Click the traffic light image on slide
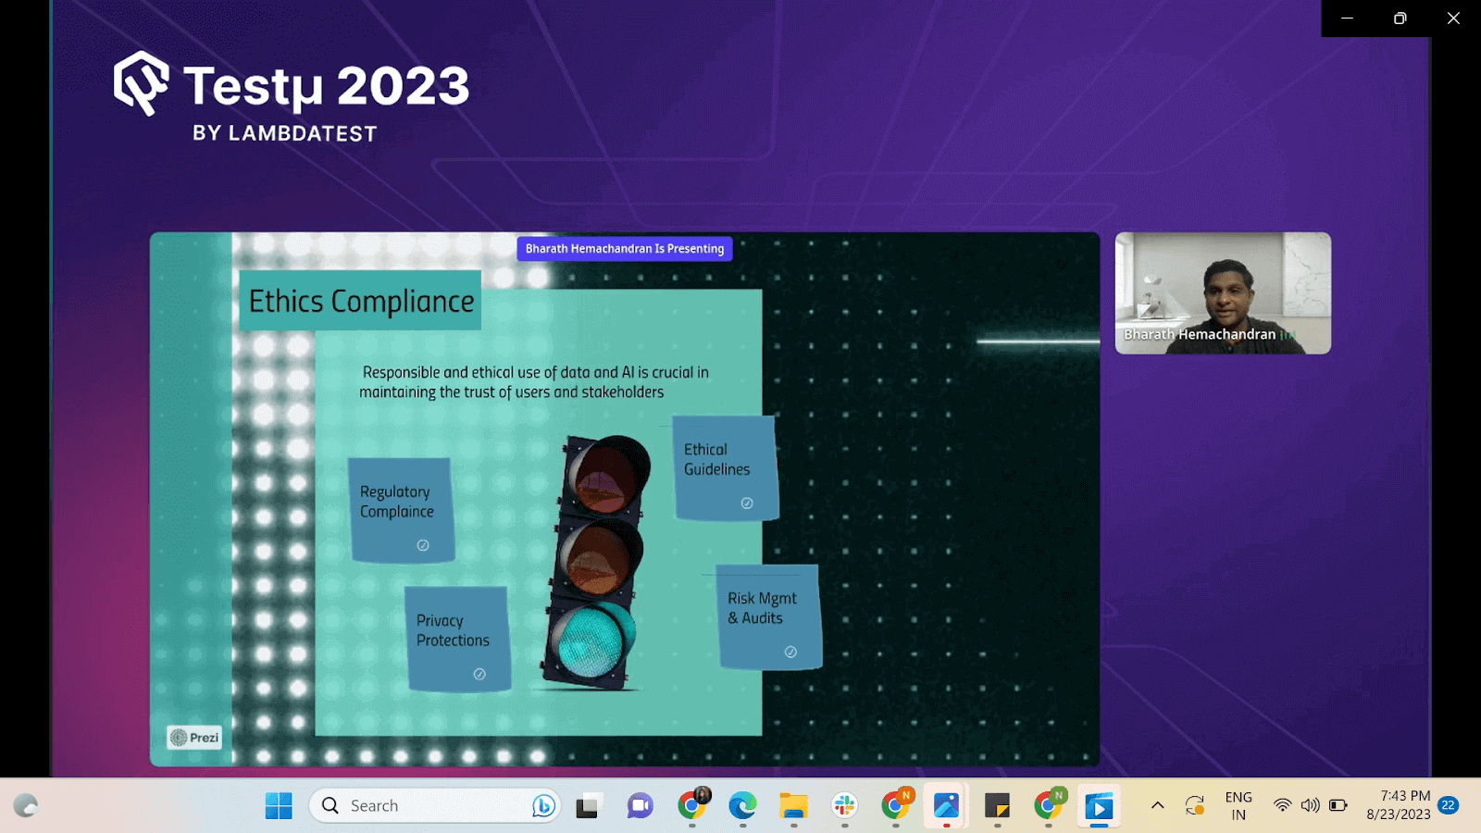 pos(598,563)
